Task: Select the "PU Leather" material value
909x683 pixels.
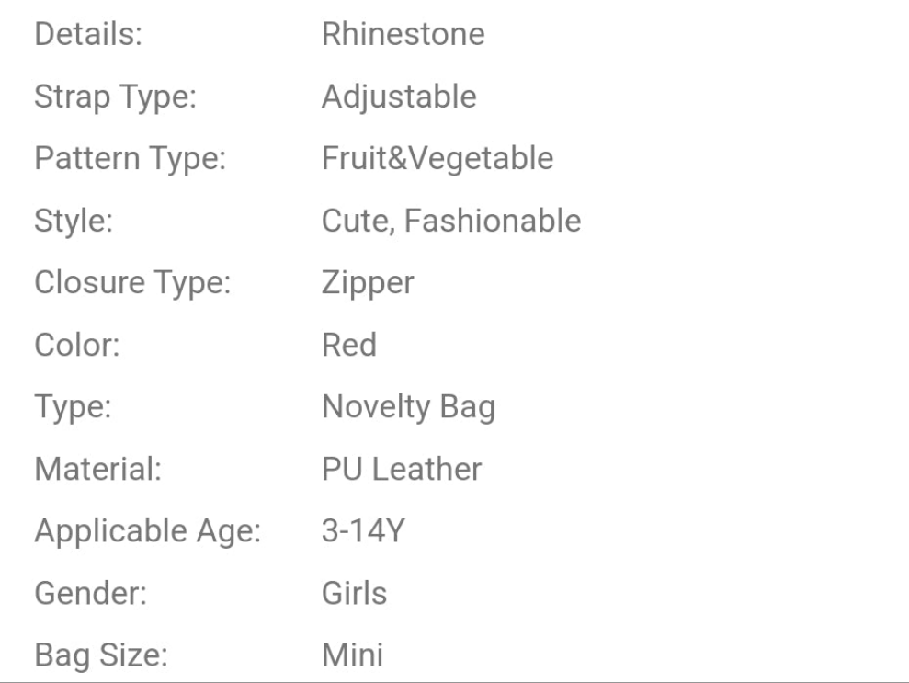Action: (x=402, y=470)
